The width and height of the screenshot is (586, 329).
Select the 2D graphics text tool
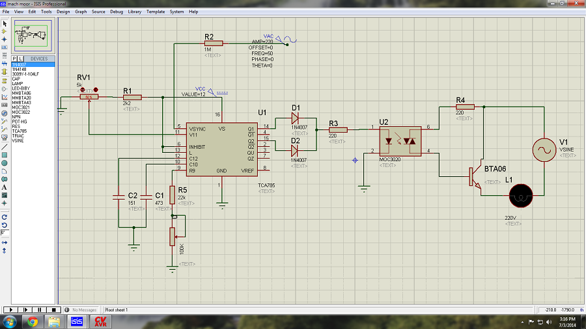(5, 187)
